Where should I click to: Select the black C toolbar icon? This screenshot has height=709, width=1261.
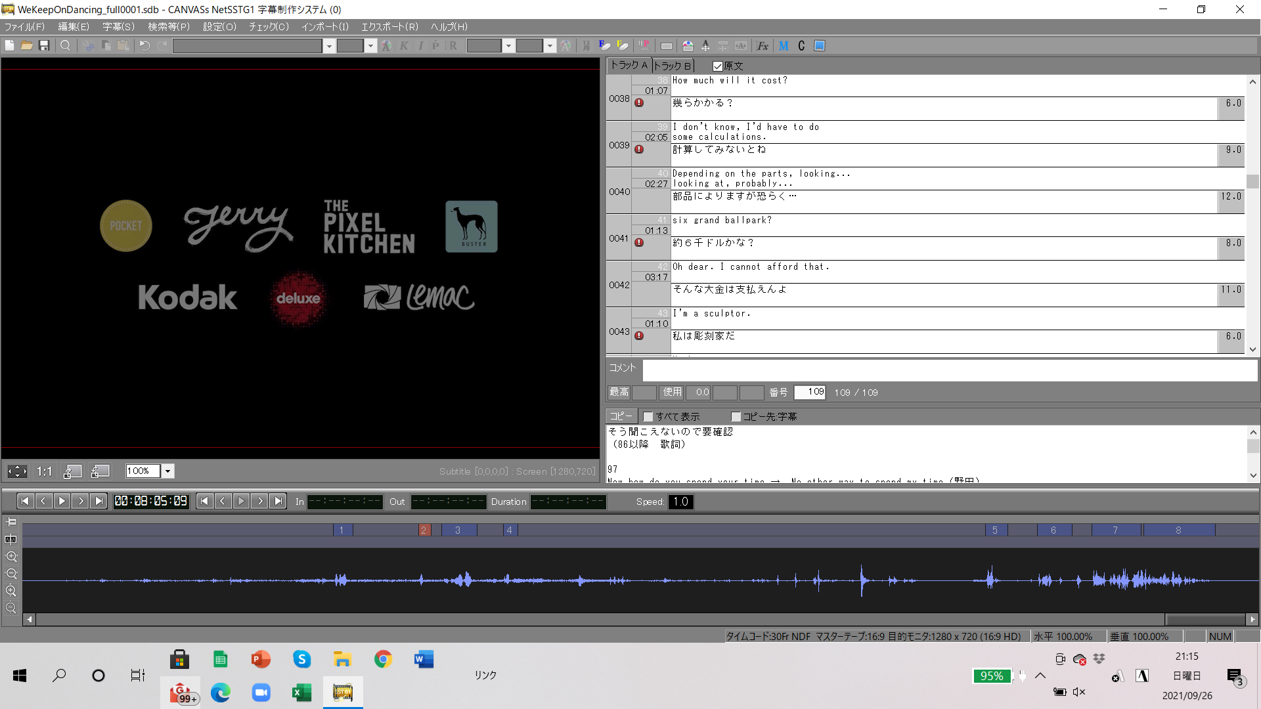(x=801, y=45)
